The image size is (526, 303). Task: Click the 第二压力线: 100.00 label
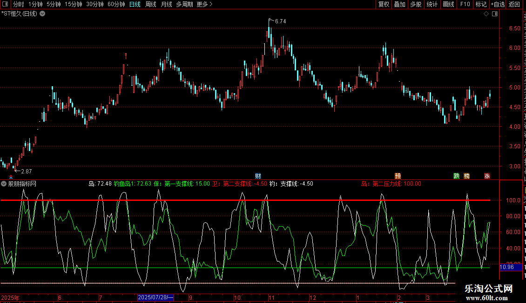(x=397, y=184)
